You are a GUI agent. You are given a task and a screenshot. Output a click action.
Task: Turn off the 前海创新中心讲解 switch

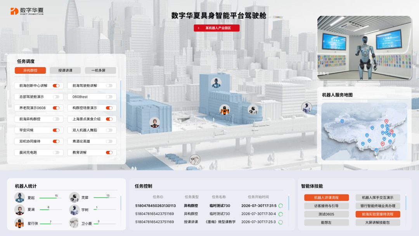[x=56, y=85]
